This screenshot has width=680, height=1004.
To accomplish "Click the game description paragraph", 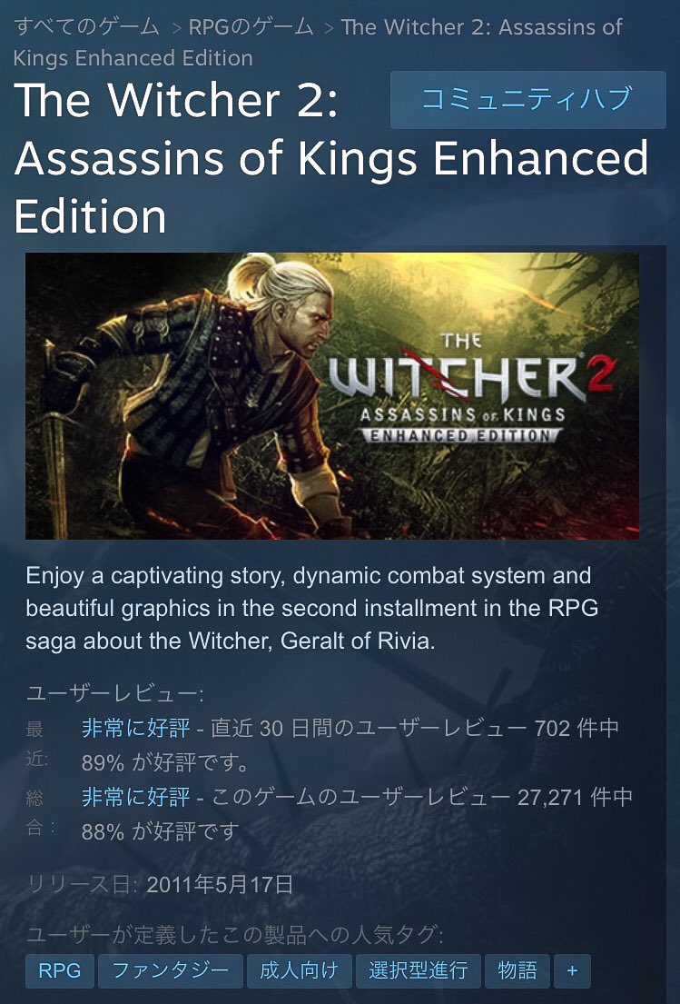I will [312, 608].
